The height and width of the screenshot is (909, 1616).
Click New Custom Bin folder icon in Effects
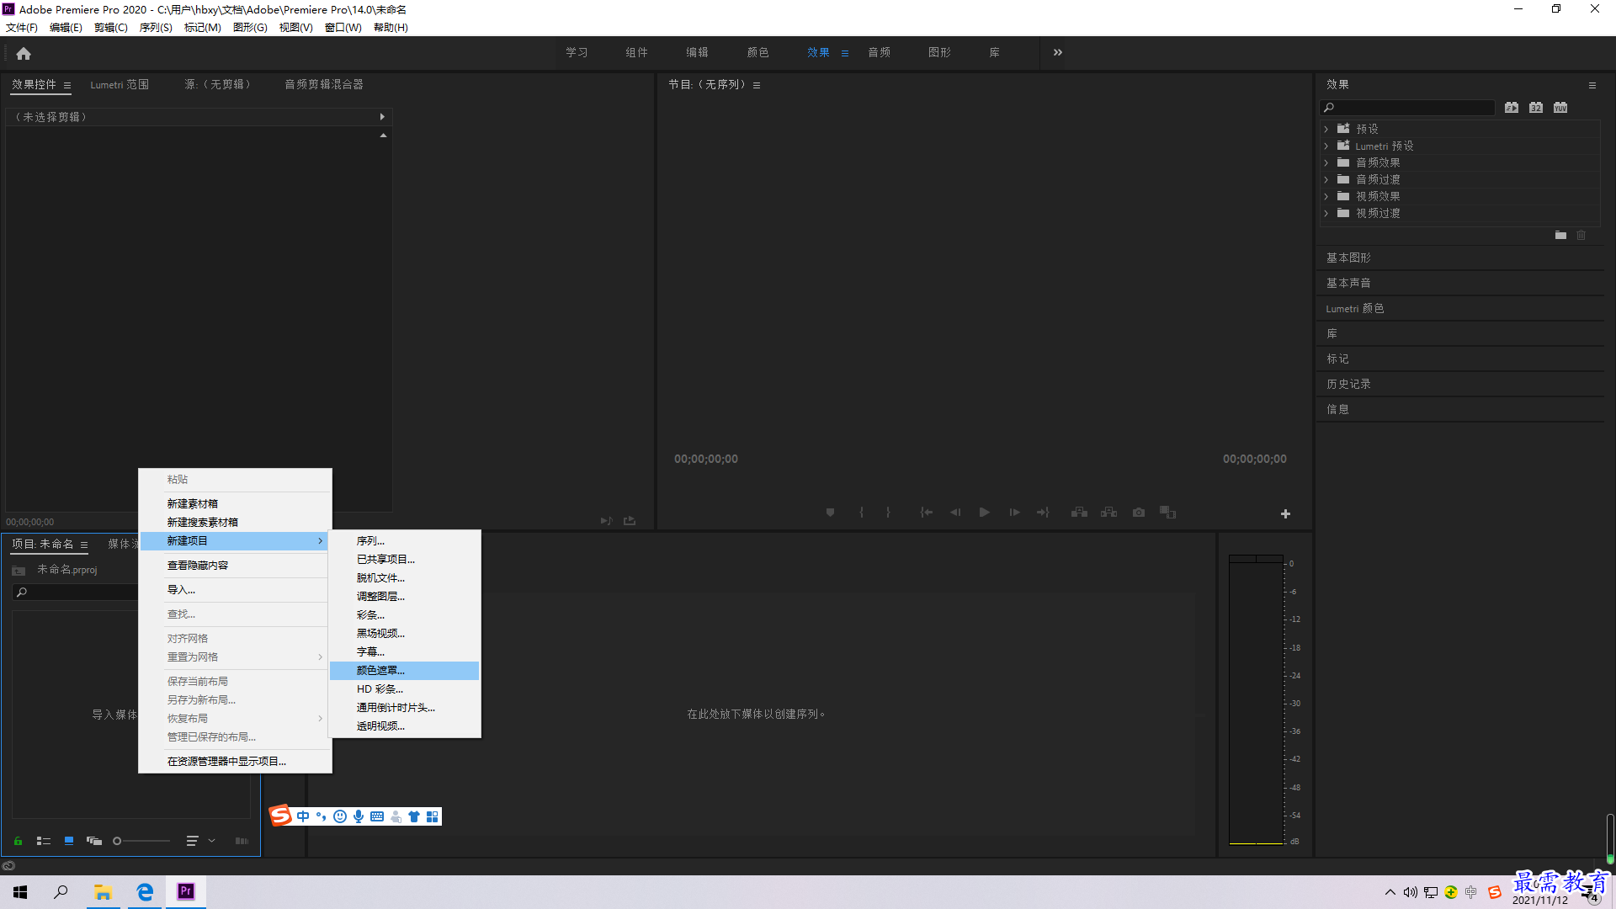pos(1560,236)
